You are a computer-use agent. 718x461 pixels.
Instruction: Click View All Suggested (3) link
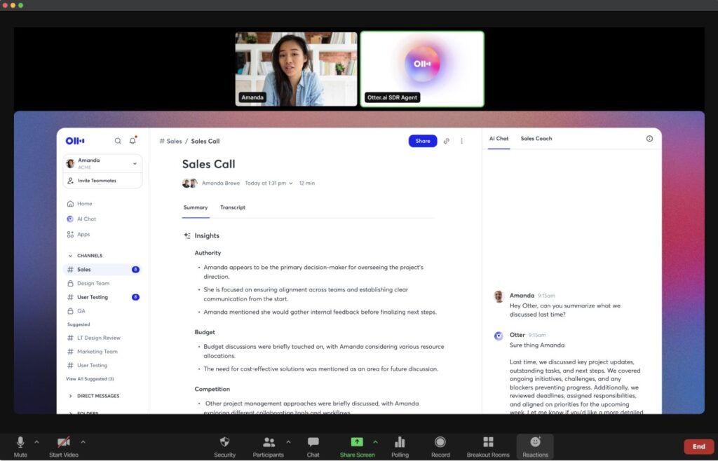coord(90,378)
